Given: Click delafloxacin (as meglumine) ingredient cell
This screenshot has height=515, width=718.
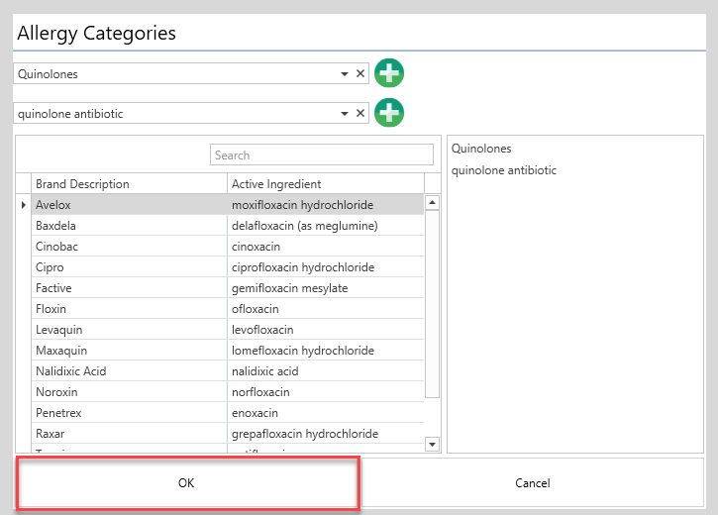Looking at the screenshot, I should click(326, 226).
